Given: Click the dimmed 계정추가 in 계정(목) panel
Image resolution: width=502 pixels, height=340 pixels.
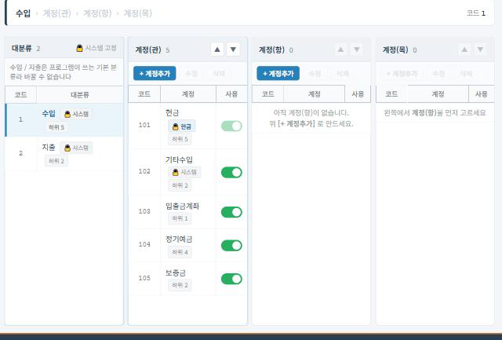Looking at the screenshot, I should (402, 73).
